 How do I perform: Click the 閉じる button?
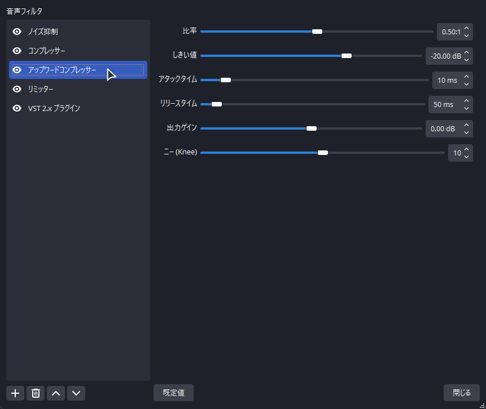[462, 393]
